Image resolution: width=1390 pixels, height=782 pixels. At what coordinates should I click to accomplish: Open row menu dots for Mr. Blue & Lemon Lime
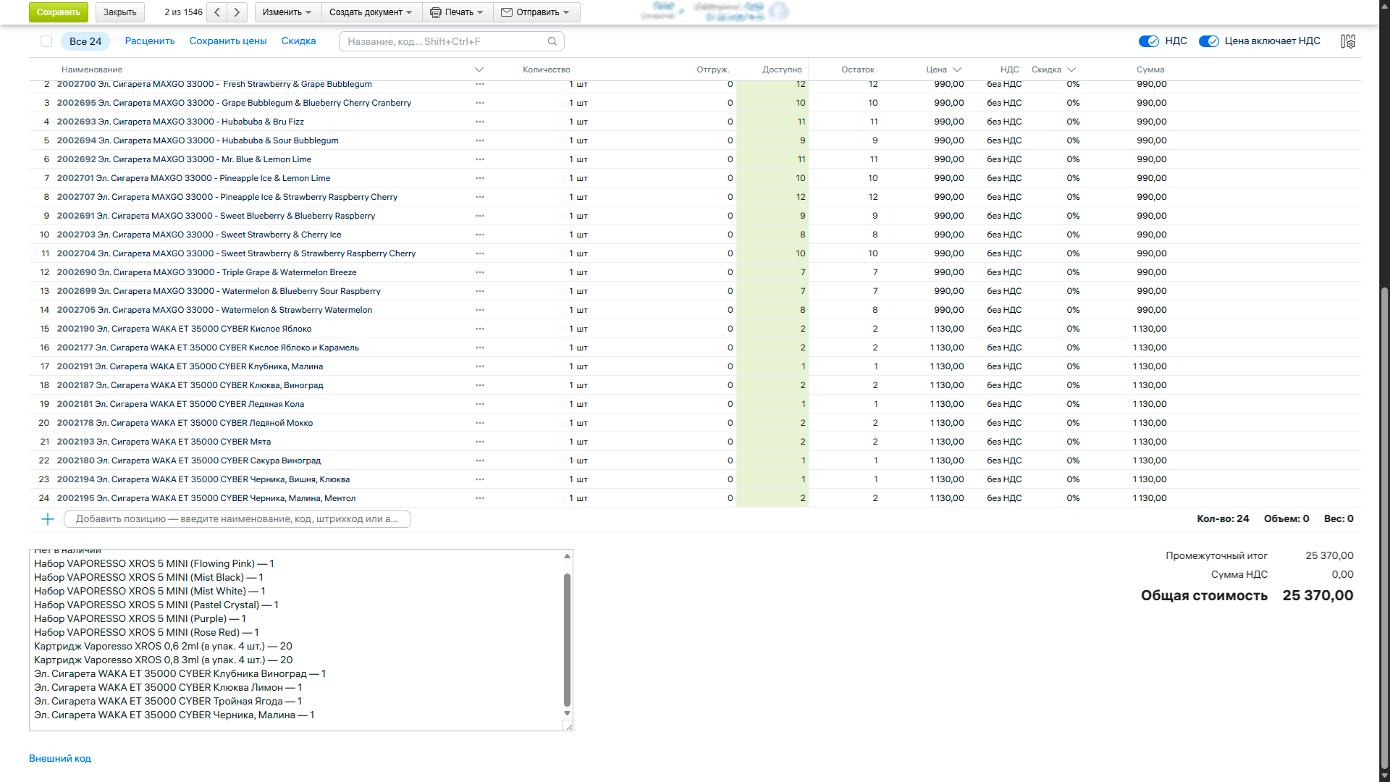[x=480, y=159]
